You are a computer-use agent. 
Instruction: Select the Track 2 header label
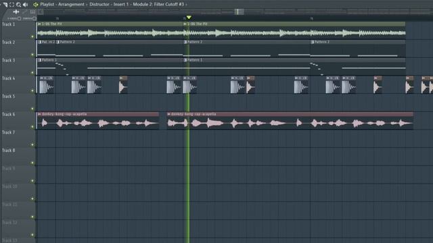tap(9, 43)
